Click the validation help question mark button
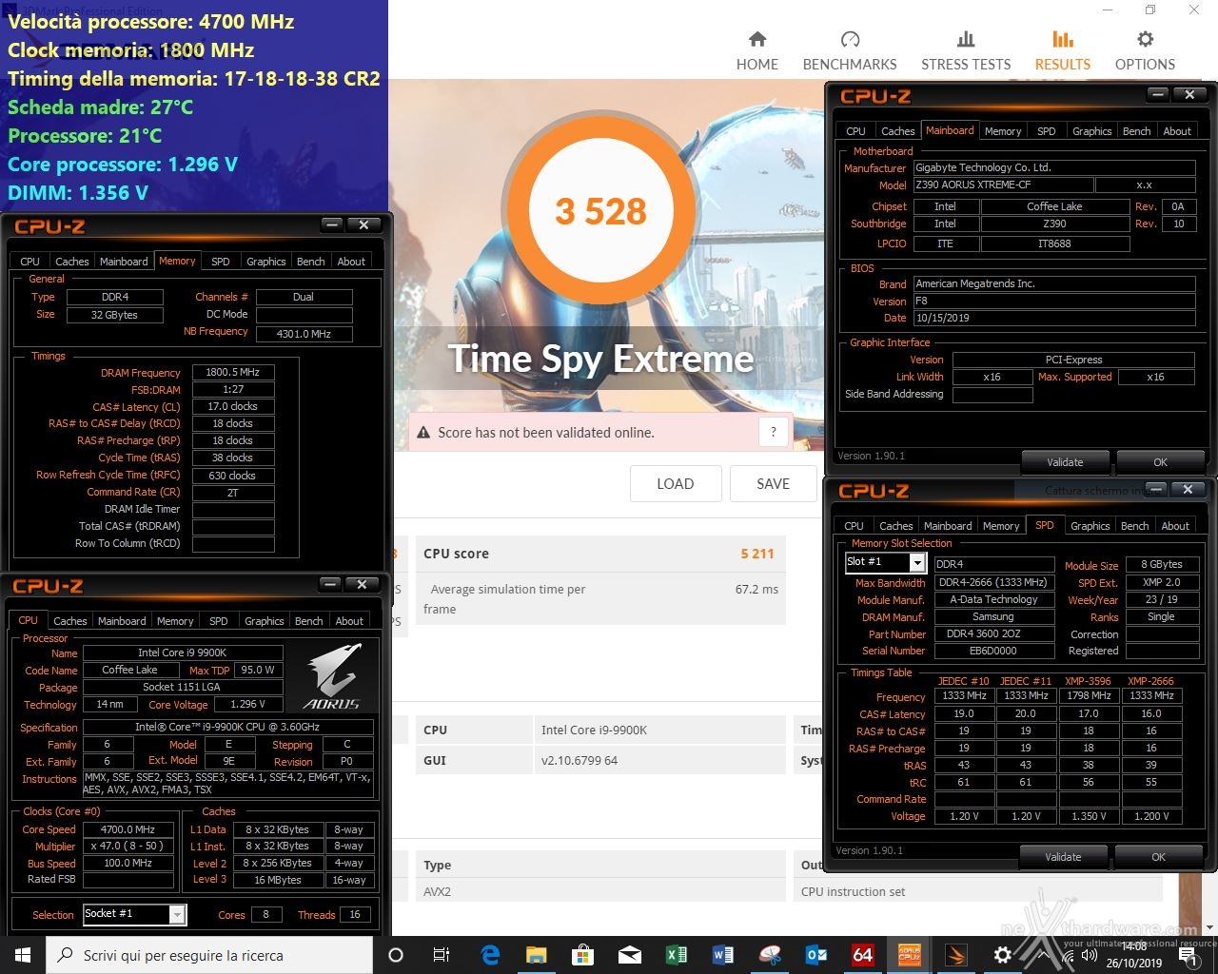The image size is (1218, 974). coord(774,432)
